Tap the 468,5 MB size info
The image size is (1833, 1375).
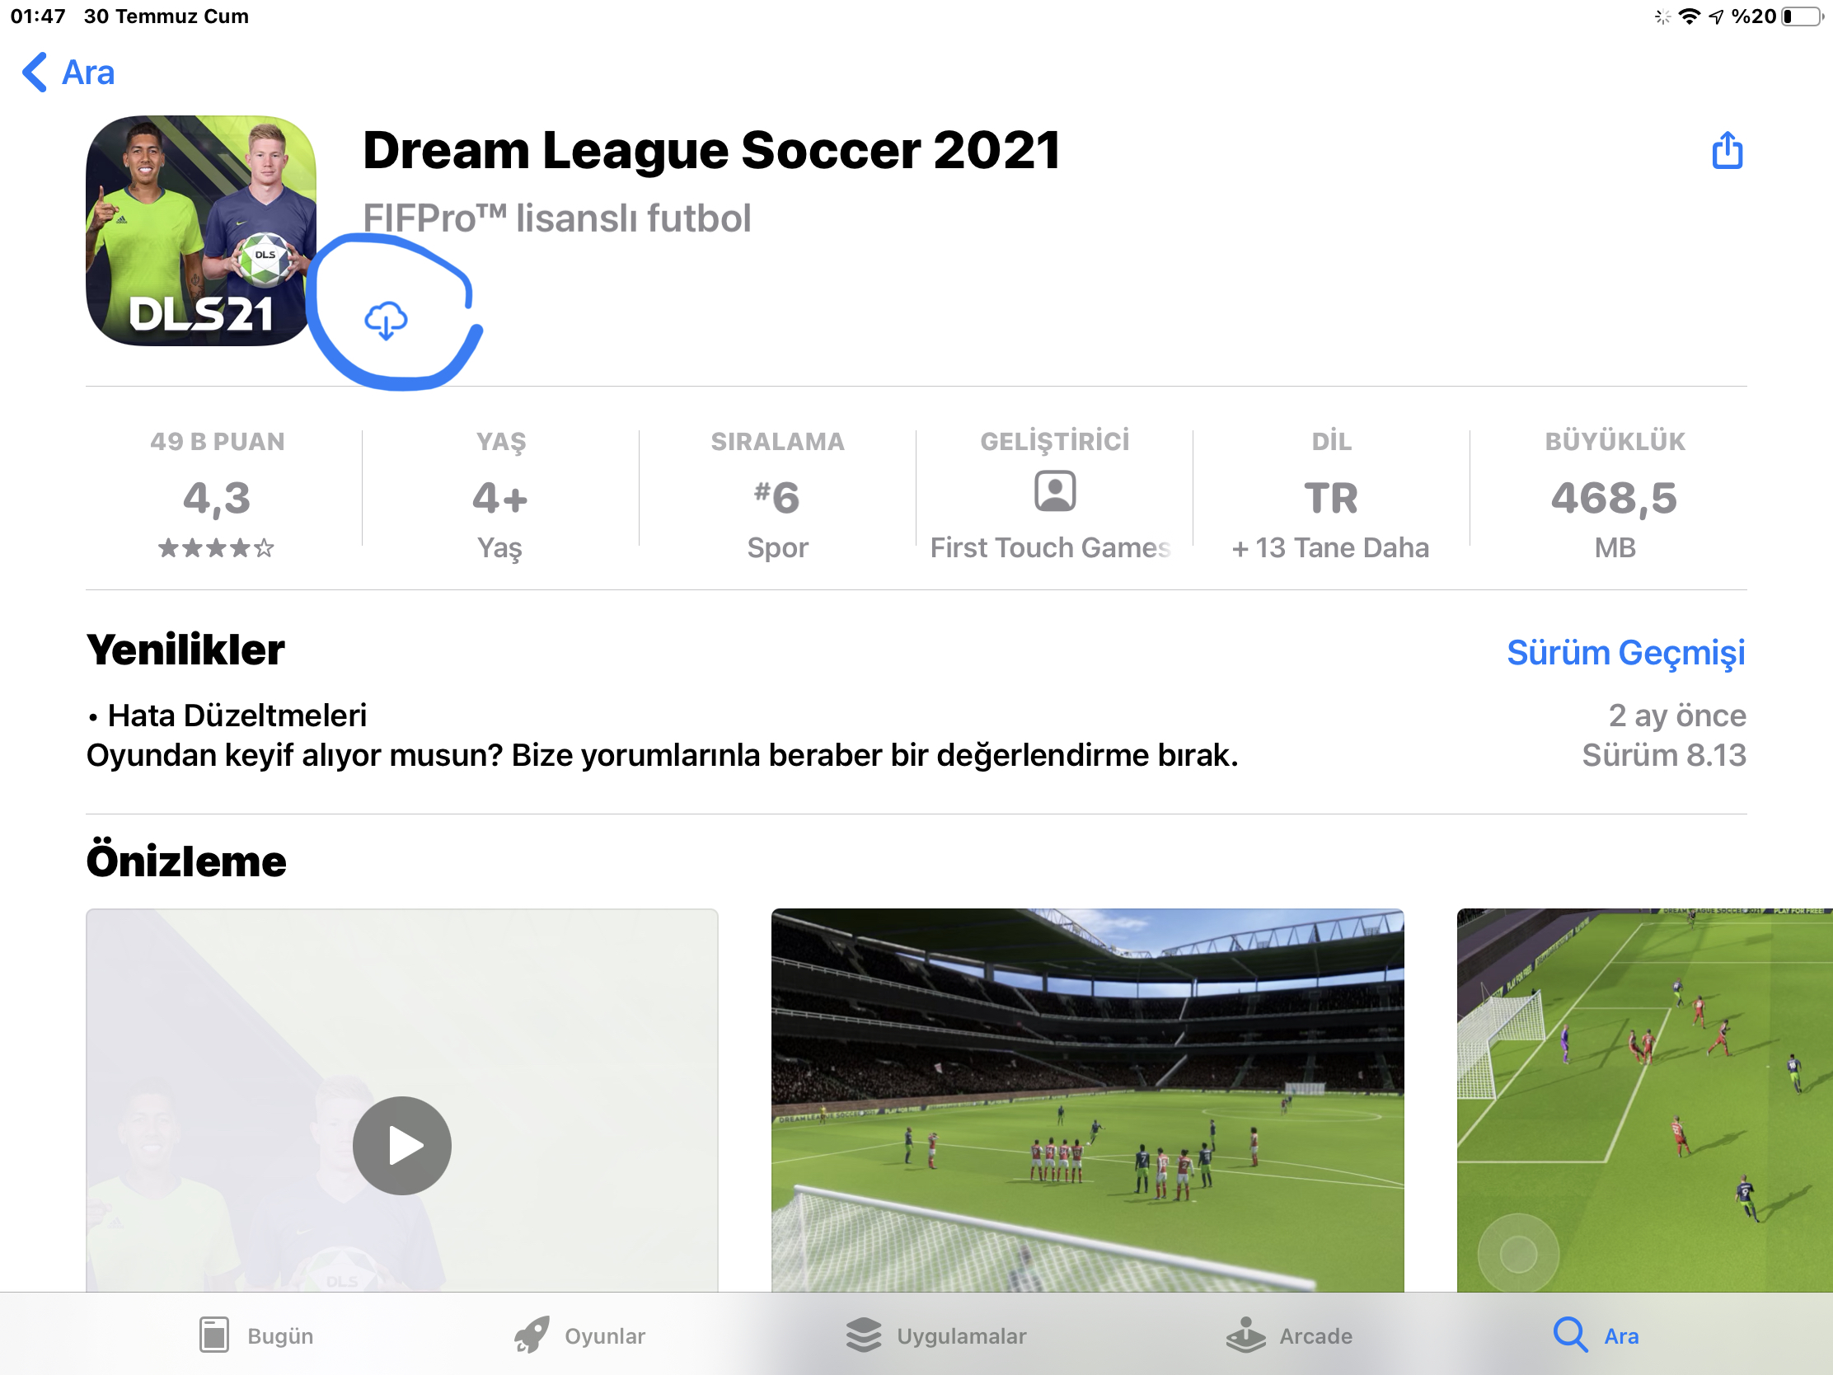pyautogui.click(x=1615, y=495)
